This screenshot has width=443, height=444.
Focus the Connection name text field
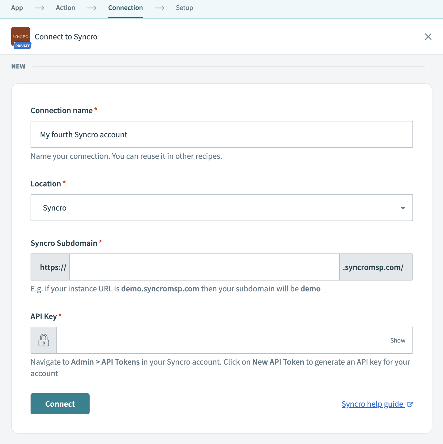[221, 134]
